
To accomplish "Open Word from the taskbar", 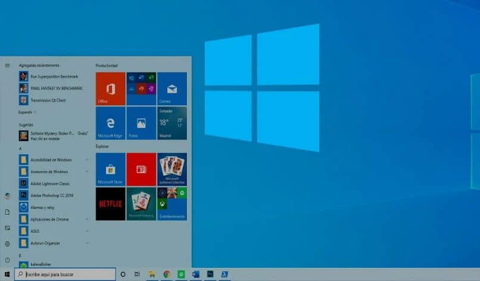I will (x=195, y=274).
